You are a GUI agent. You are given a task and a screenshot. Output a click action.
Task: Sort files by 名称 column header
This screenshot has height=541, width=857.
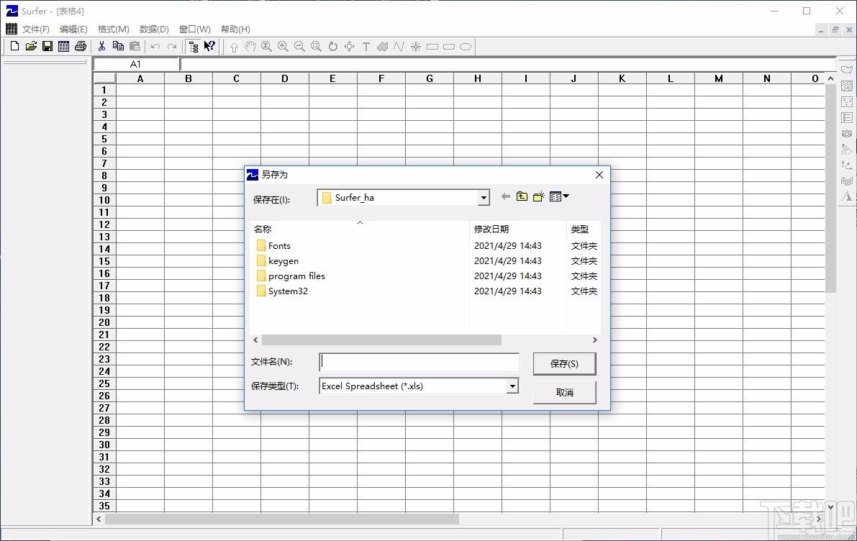click(x=360, y=229)
